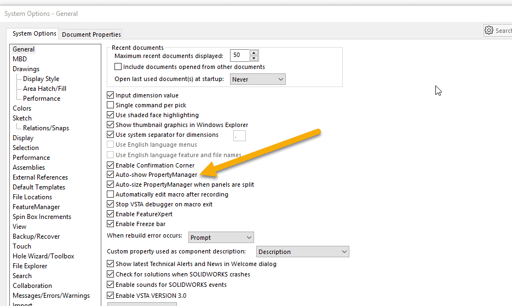Open the Display options category
The width and height of the screenshot is (512, 306).
click(x=23, y=138)
